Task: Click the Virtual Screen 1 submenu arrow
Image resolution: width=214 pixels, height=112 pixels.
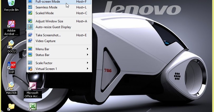Action: coord(88,69)
